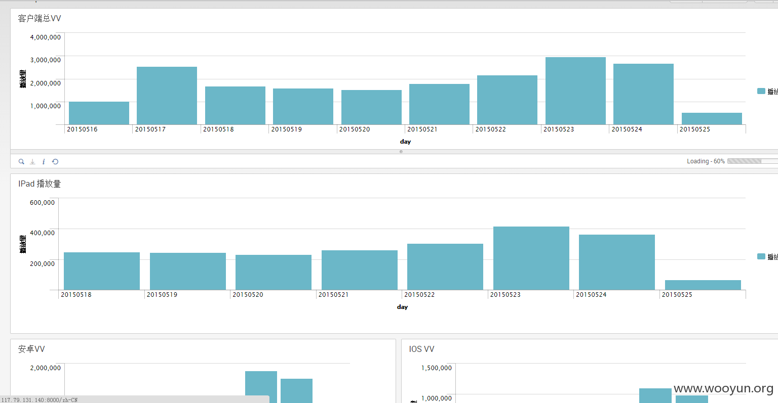Click the resize handle dot below 客户端总VV chart
Image resolution: width=778 pixels, height=403 pixels.
pos(401,151)
